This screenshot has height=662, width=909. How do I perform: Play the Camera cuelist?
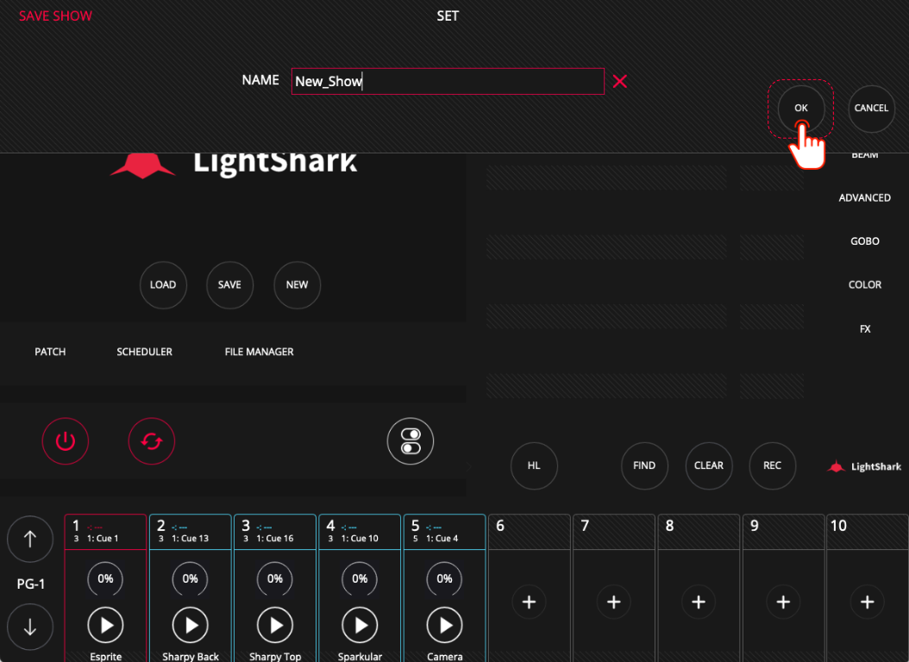click(x=445, y=625)
